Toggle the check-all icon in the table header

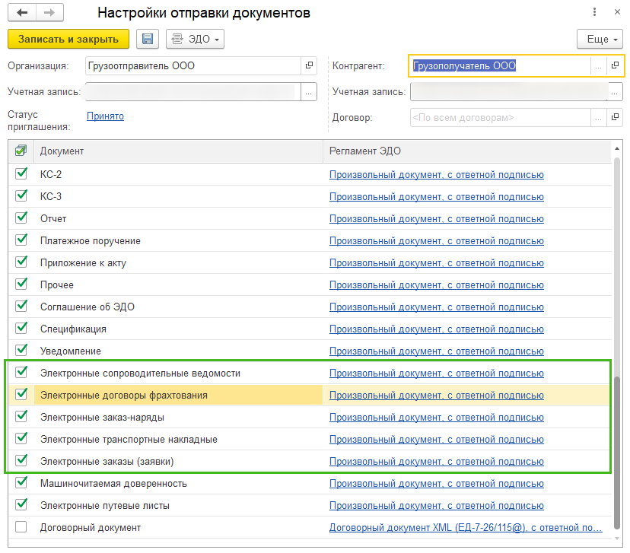click(21, 151)
